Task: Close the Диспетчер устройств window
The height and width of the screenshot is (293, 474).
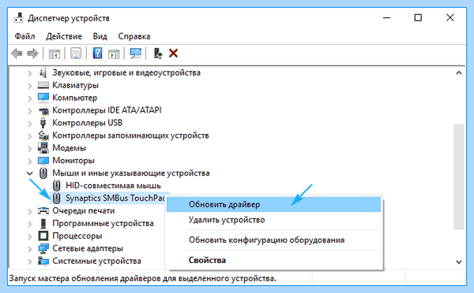Action: click(x=450, y=18)
